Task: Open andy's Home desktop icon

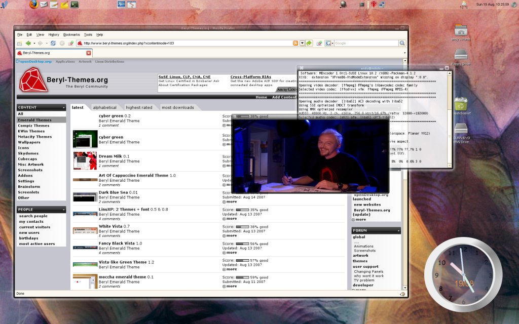Action: pyautogui.click(x=461, y=32)
